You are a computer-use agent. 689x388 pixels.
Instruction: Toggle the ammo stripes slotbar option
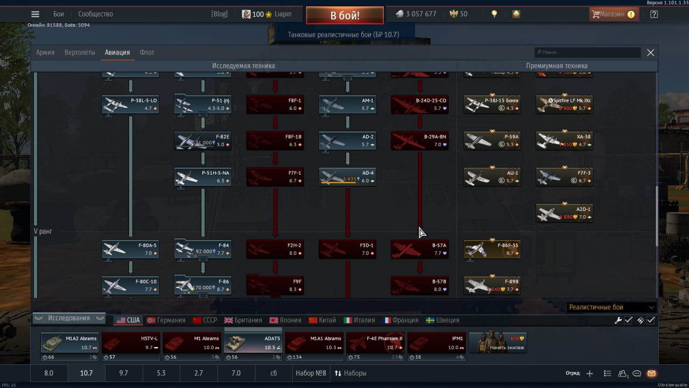(640, 320)
